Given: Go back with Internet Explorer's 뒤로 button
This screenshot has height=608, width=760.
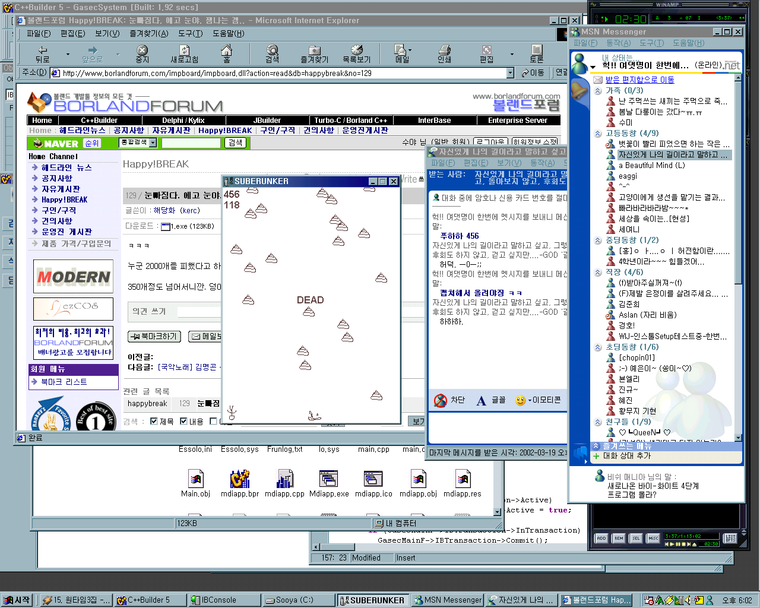Looking at the screenshot, I should click(x=42, y=53).
